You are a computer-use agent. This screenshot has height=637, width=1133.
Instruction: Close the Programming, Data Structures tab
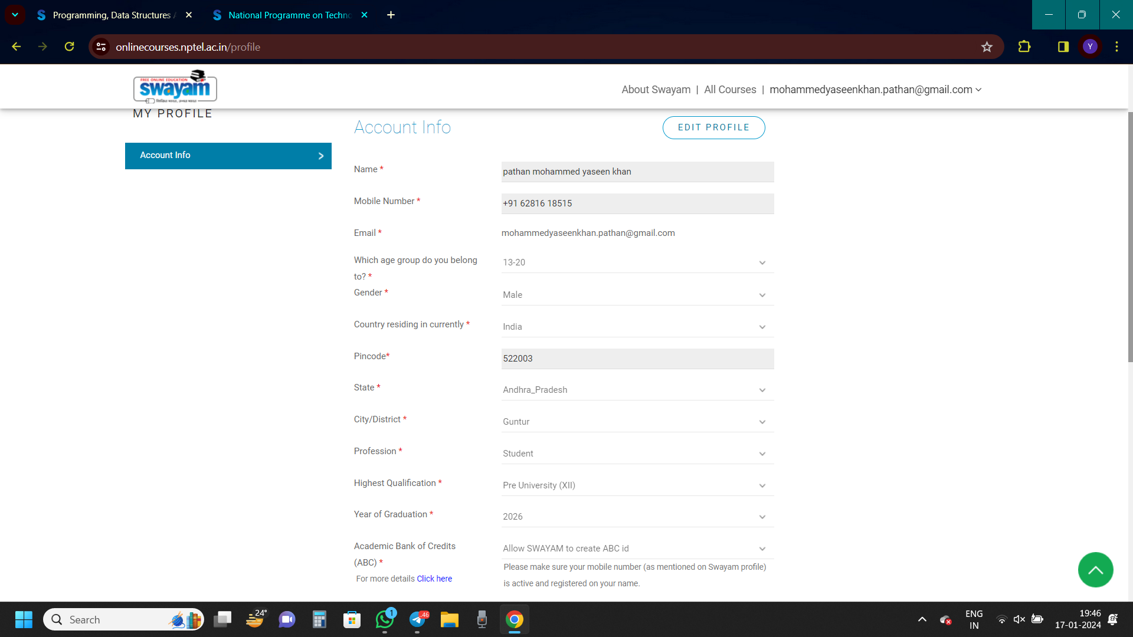tap(189, 15)
